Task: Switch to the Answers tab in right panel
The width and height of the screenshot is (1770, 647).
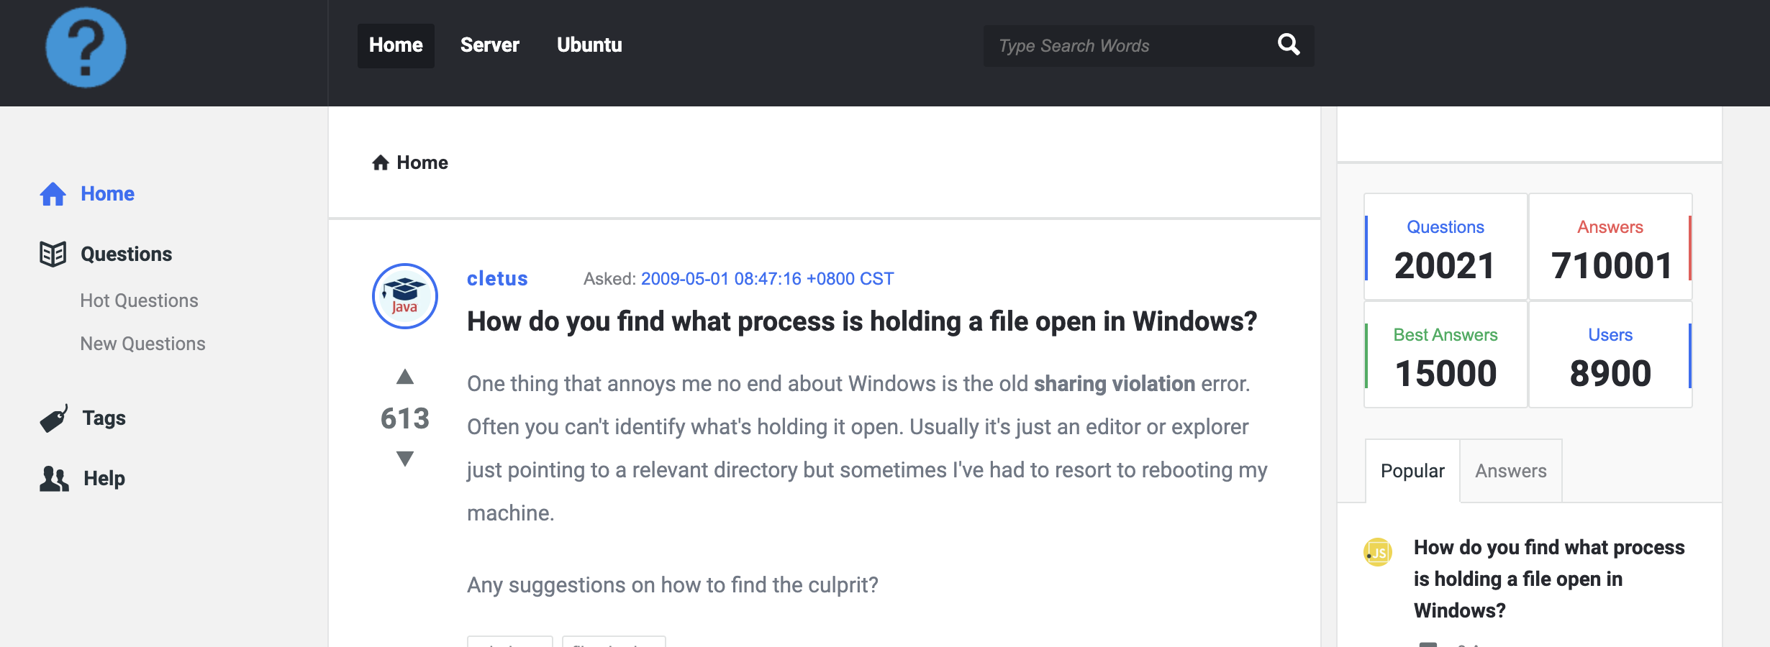Action: 1510,471
